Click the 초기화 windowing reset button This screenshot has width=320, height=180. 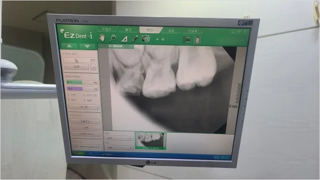(84, 107)
